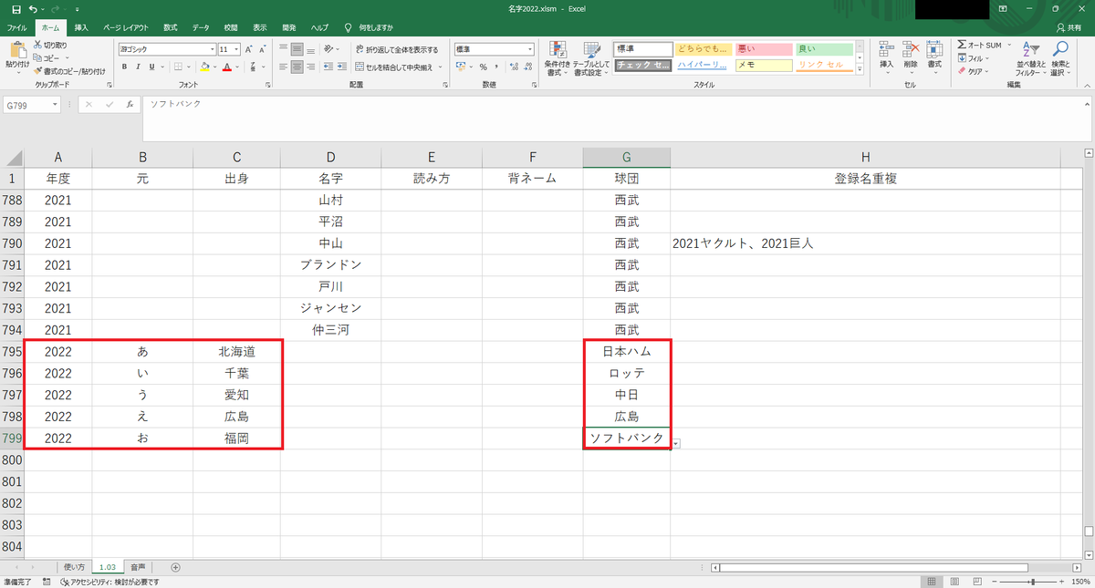Viewport: 1095px width, 588px height.
Task: Open 検索と選択 find and select
Action: 1060,58
